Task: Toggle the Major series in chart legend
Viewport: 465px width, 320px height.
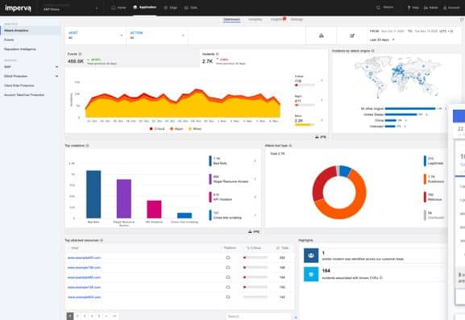Action: [x=176, y=129]
